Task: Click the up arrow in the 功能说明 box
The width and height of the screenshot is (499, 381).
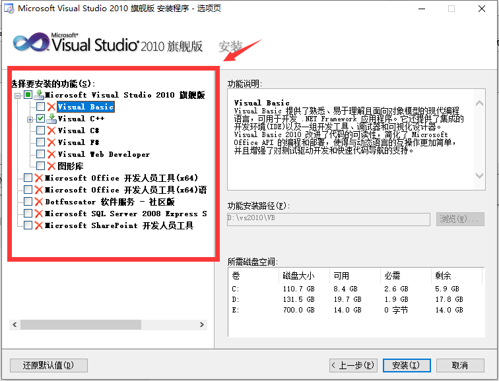Action: pos(479,103)
